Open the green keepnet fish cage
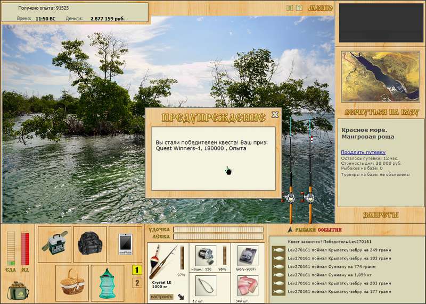 click(108, 283)
